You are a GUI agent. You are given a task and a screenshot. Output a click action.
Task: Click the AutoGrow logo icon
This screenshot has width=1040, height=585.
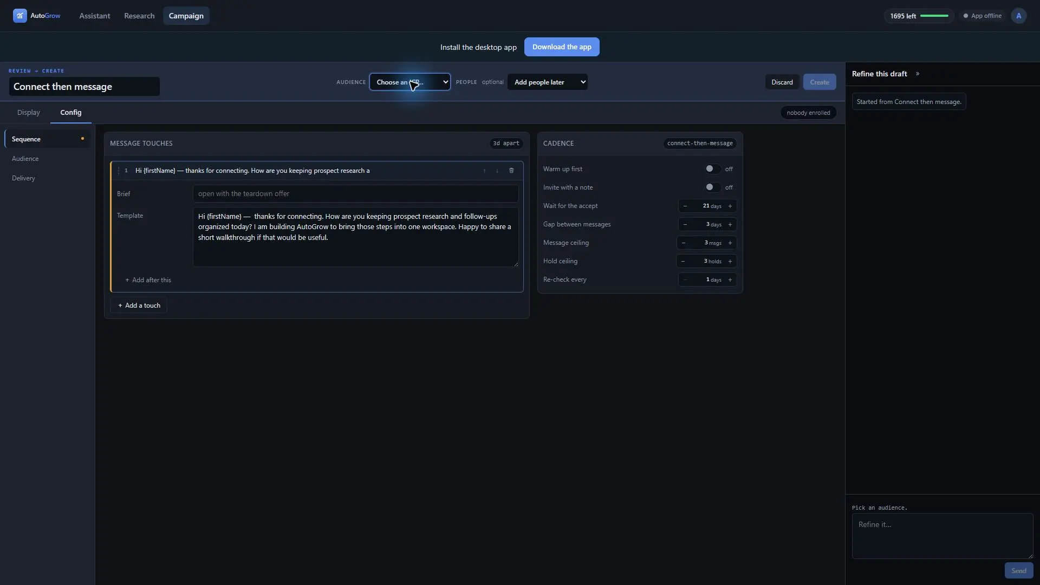20,16
